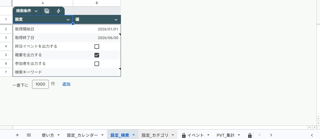Select row 3 header
The image size is (320, 139).
click(x=6, y=38)
